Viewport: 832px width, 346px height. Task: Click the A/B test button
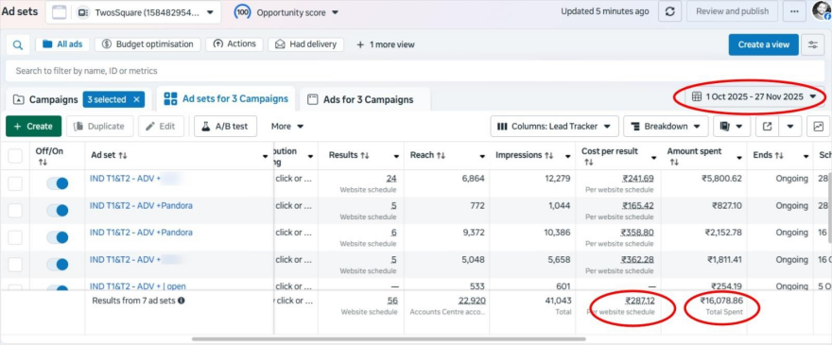(x=225, y=127)
